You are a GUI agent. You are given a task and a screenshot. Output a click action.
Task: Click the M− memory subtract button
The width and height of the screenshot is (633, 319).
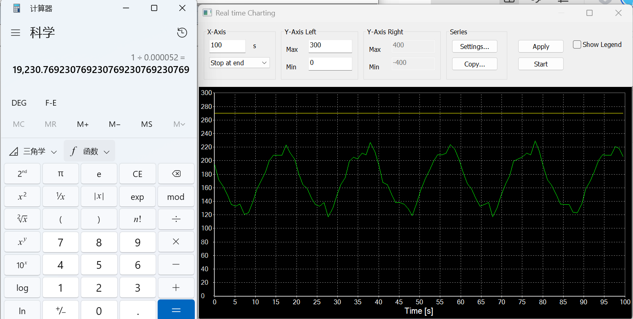tap(115, 124)
